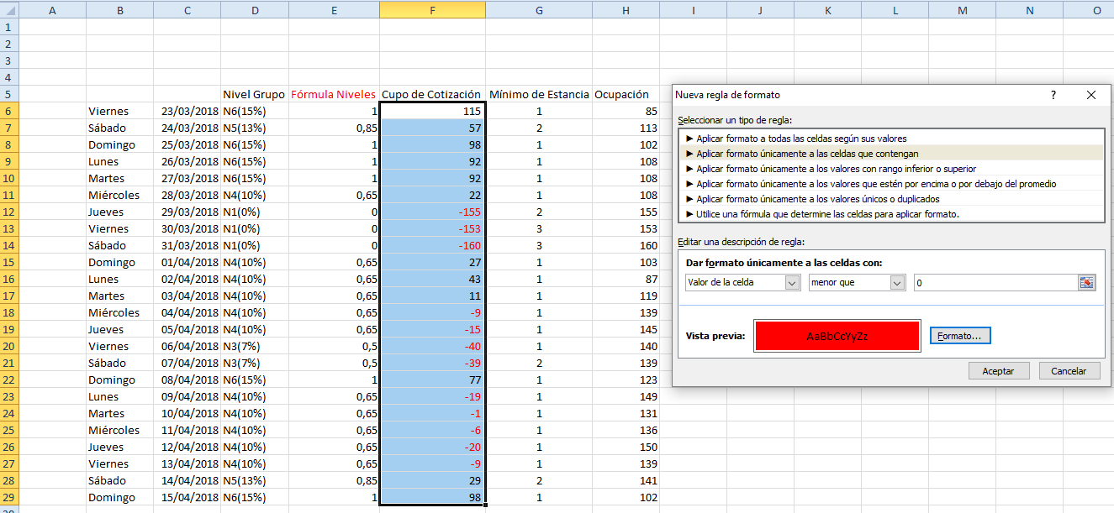The height and width of the screenshot is (513, 1114).
Task: Select column F header
Action: tap(432, 9)
